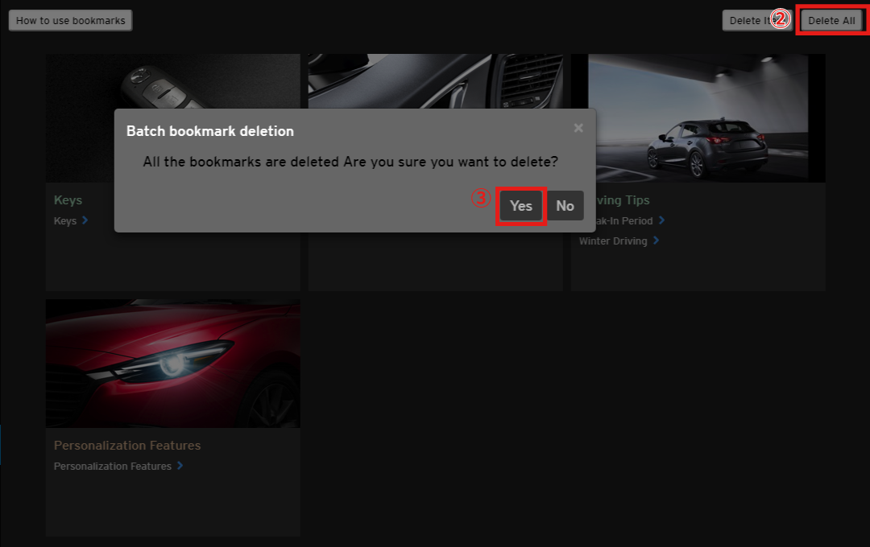870x547 pixels.
Task: Open How to use bookmarks
Action: click(71, 21)
